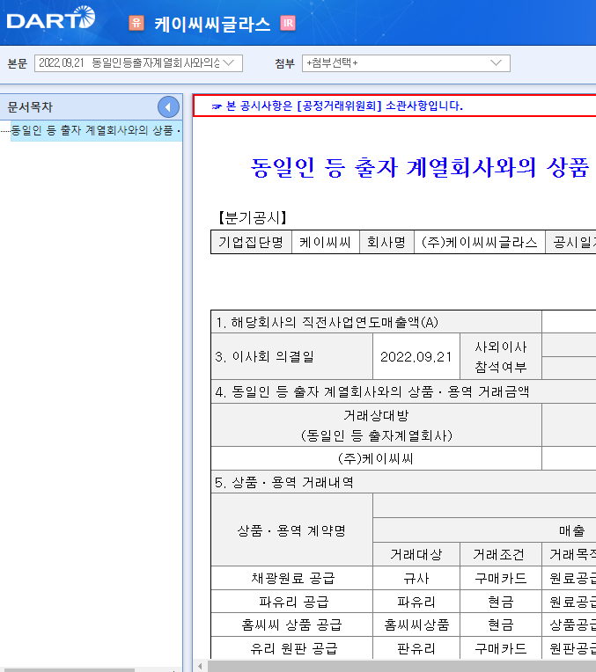The image size is (596, 672).
Task: Click the 회사명 cell
Action: (386, 242)
